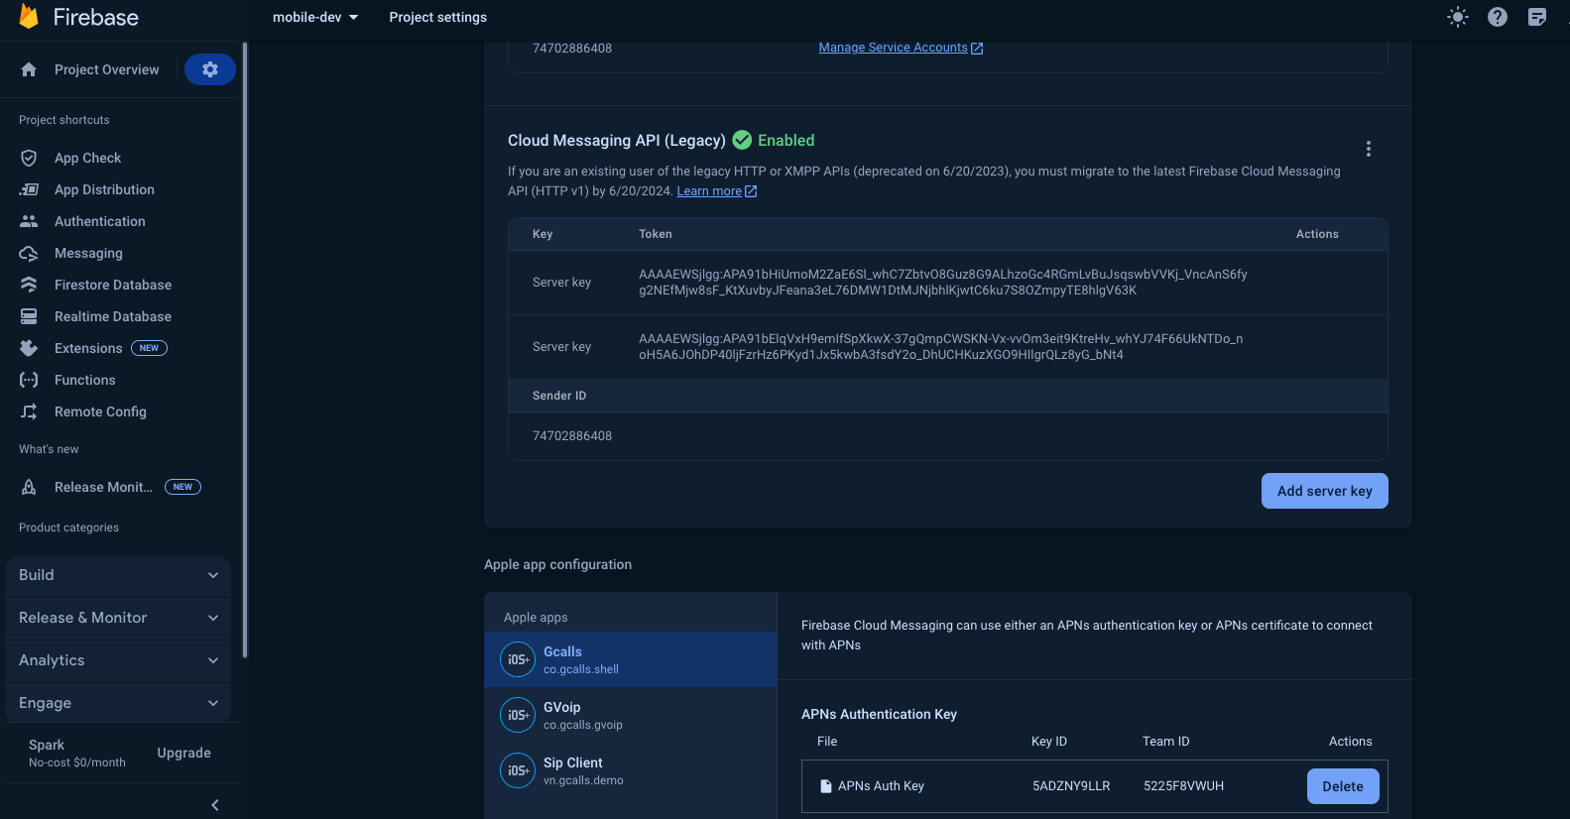Open the release notes icon in header

[1536, 17]
